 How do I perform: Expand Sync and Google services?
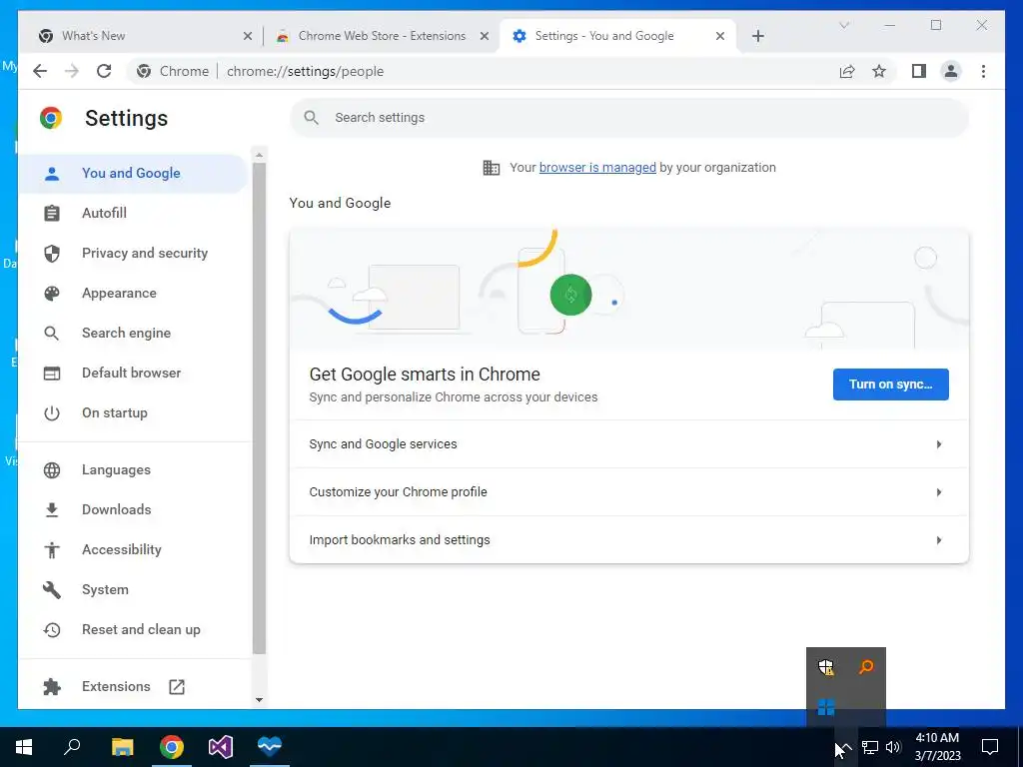(629, 444)
